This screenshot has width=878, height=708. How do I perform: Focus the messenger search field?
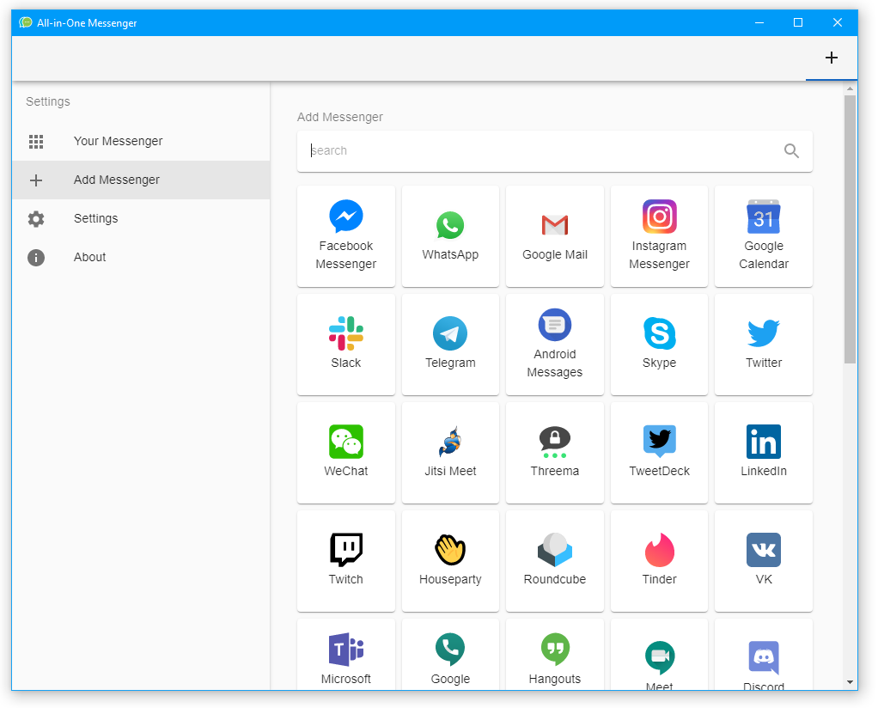(541, 150)
